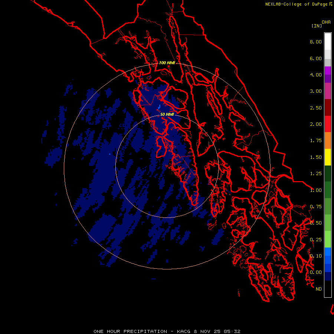
Task: Click the 1.50 legend value
Action: point(316,157)
